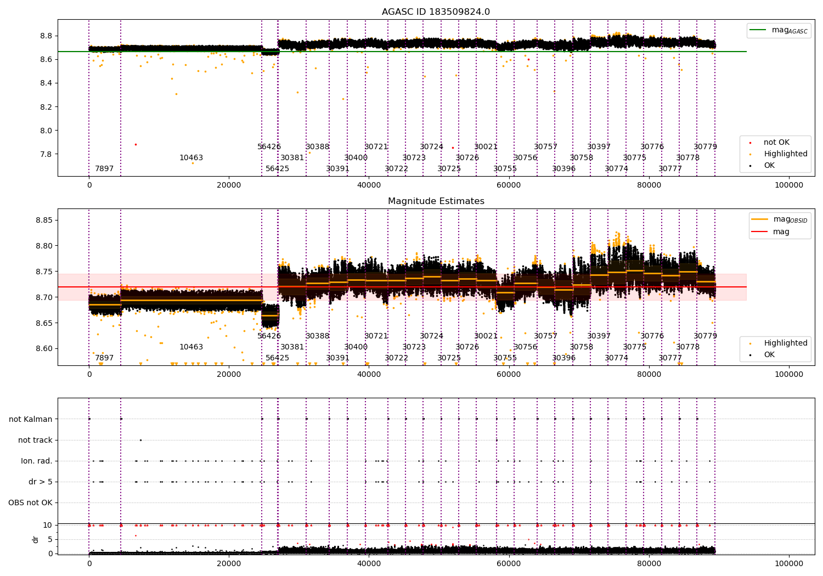Image resolution: width=823 pixels, height=576 pixels.
Task: Click the 'Highlighted' legend entry in top plot
Action: pyautogui.click(x=785, y=154)
